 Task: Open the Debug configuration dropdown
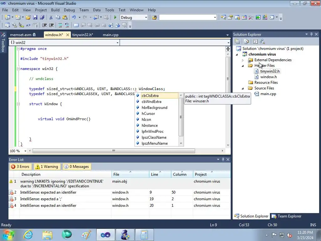tap(146, 18)
